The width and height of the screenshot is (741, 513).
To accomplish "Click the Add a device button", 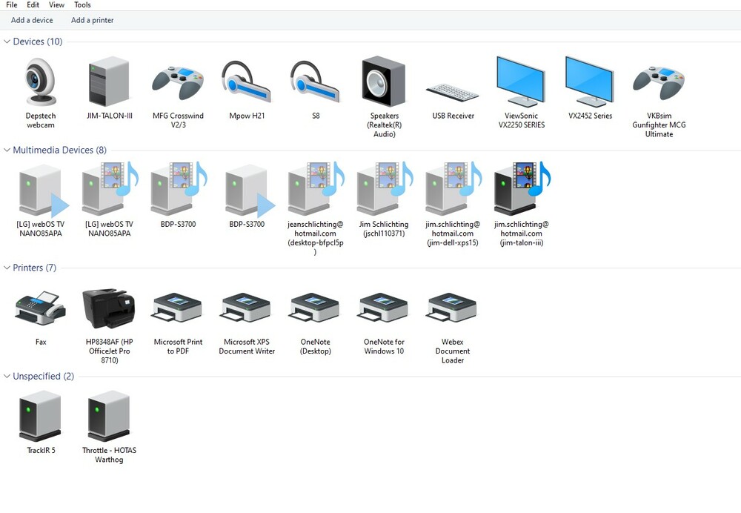I will [32, 20].
